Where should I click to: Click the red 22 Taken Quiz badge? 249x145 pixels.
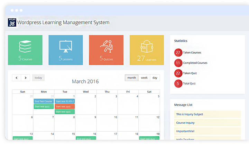click(178, 73)
